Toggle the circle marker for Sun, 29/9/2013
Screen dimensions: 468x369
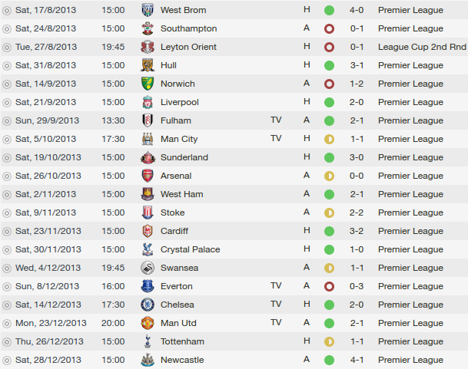(7, 121)
